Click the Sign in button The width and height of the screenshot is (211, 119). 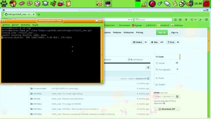[174, 32]
